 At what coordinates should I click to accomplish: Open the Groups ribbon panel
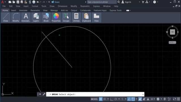[x=66, y=18]
